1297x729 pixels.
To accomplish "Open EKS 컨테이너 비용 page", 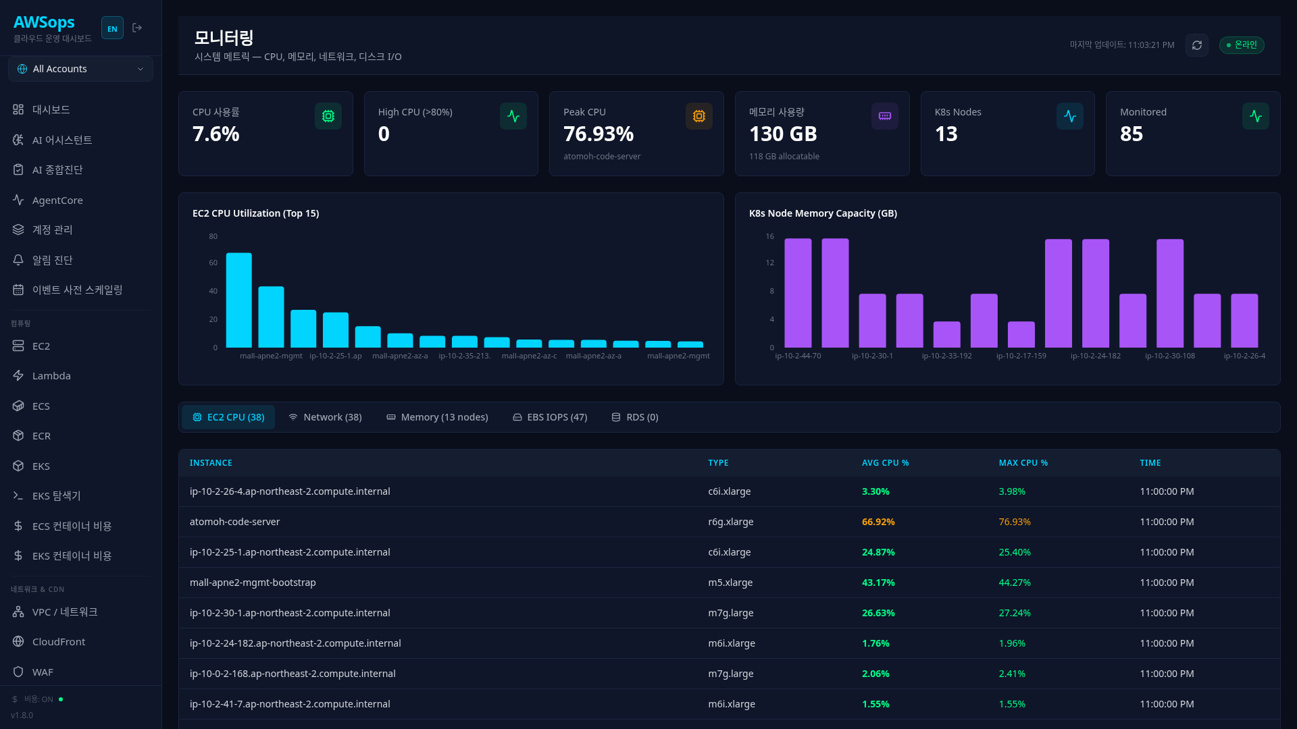I will [80, 556].
